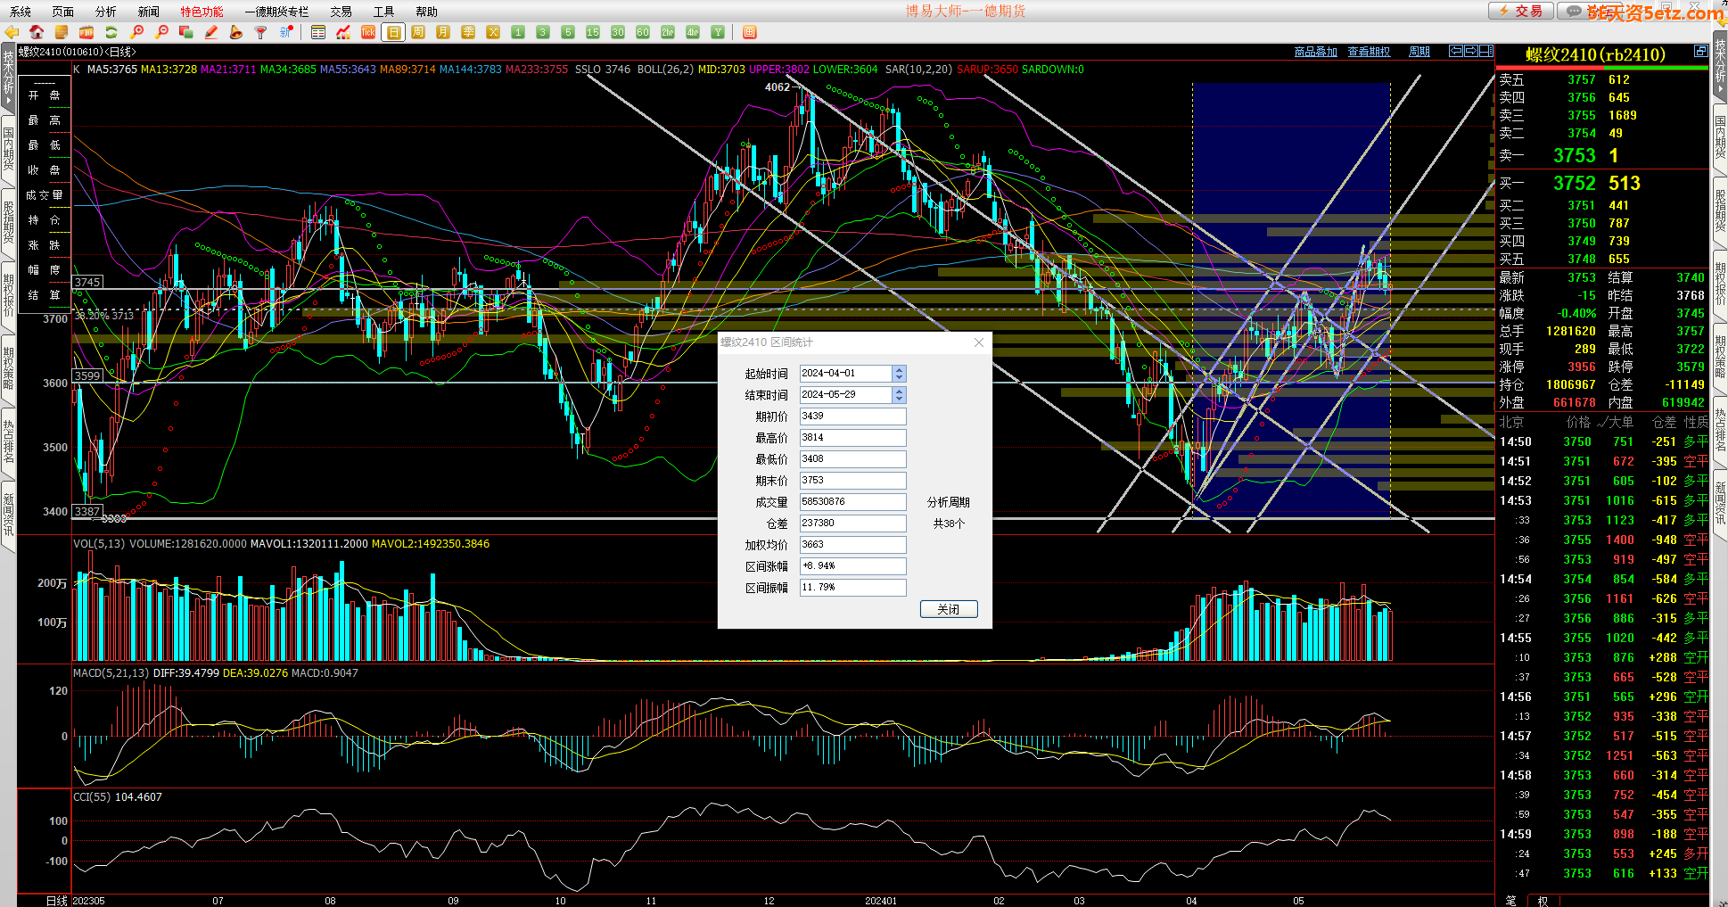Select 4hr period button

[693, 32]
